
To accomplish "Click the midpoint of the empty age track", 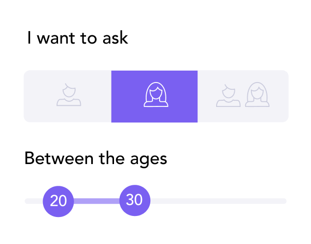I will pyautogui.click(x=218, y=201).
